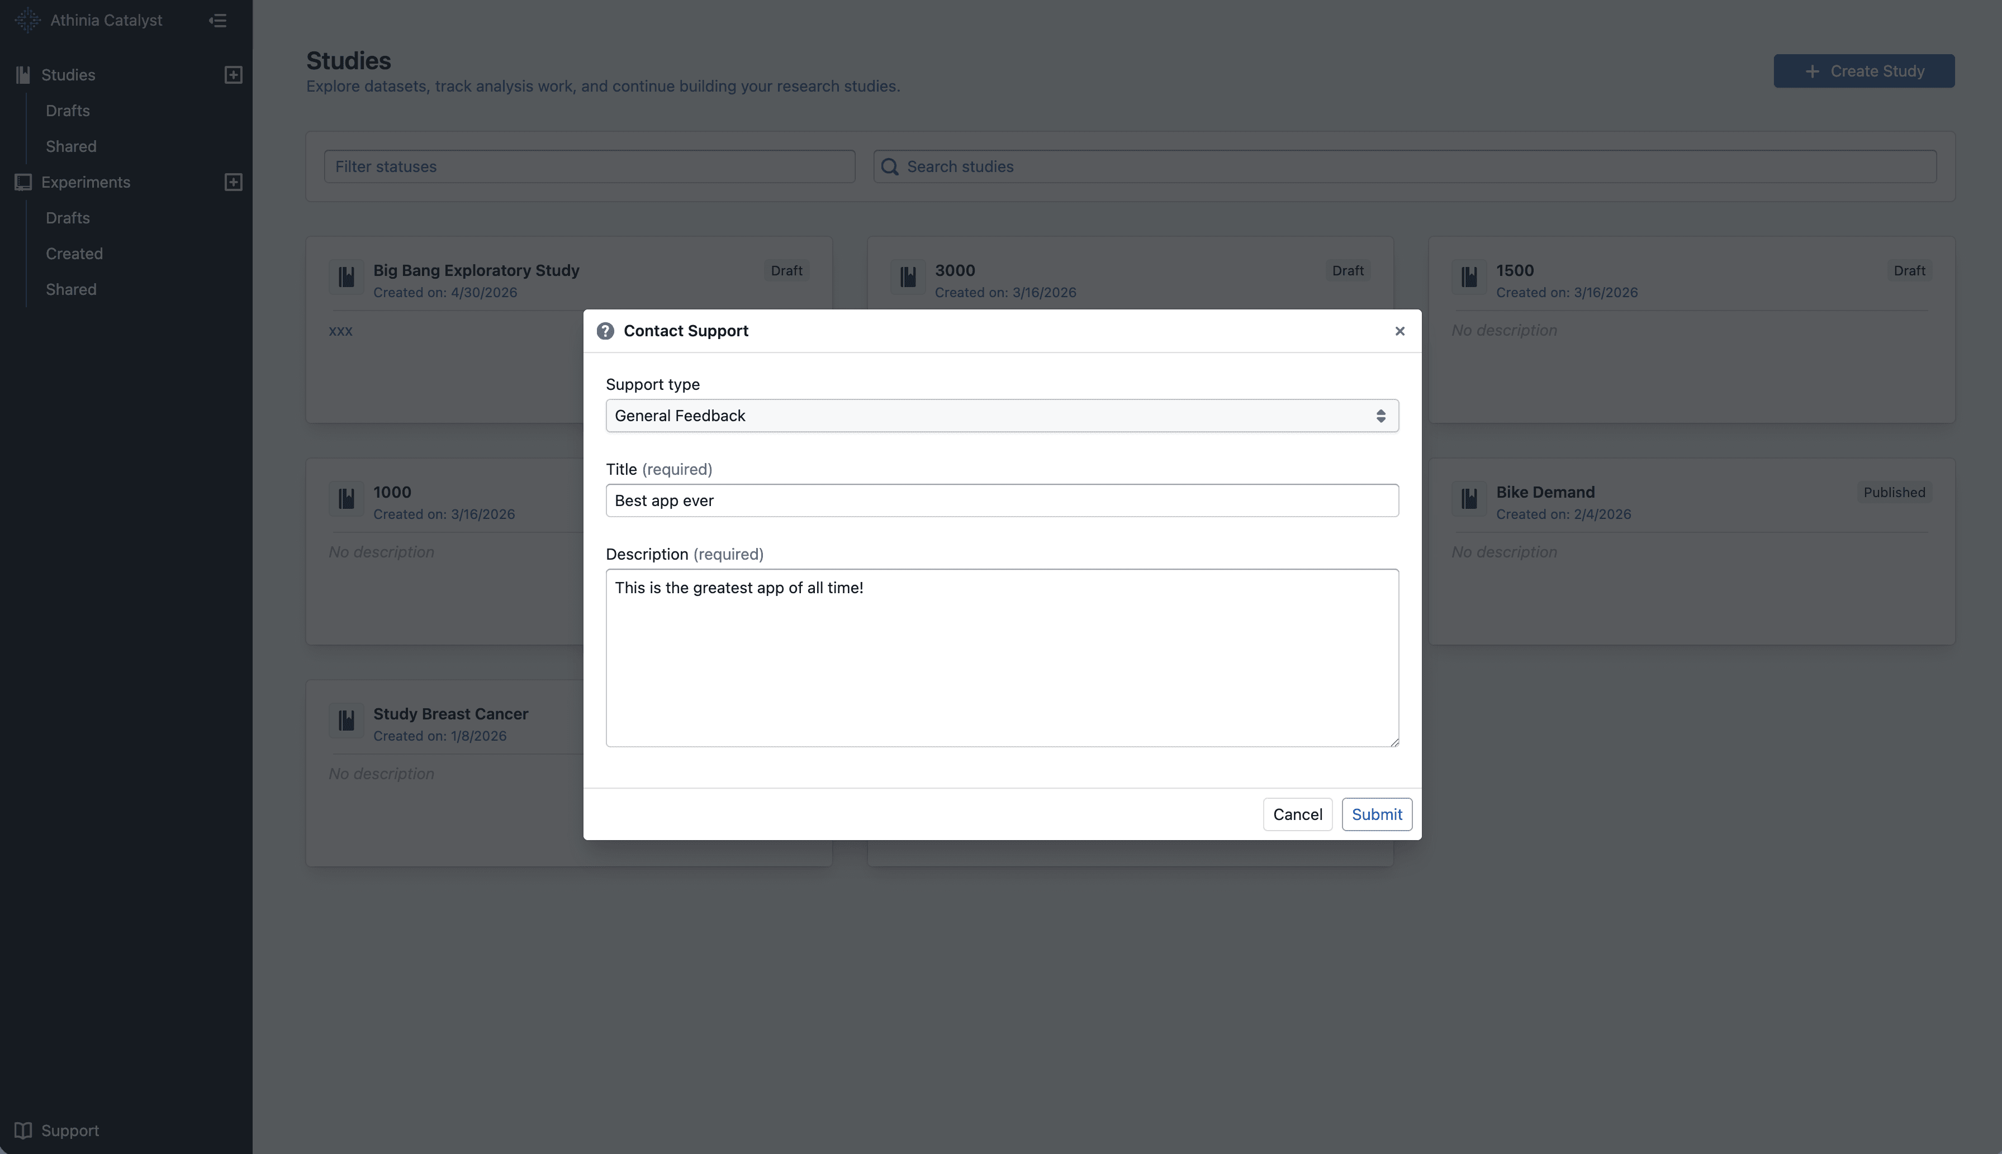Open Studies Shared in sidebar
The image size is (2002, 1154).
(x=70, y=147)
